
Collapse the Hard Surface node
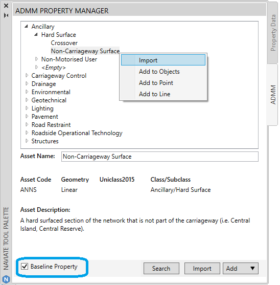click(x=36, y=34)
